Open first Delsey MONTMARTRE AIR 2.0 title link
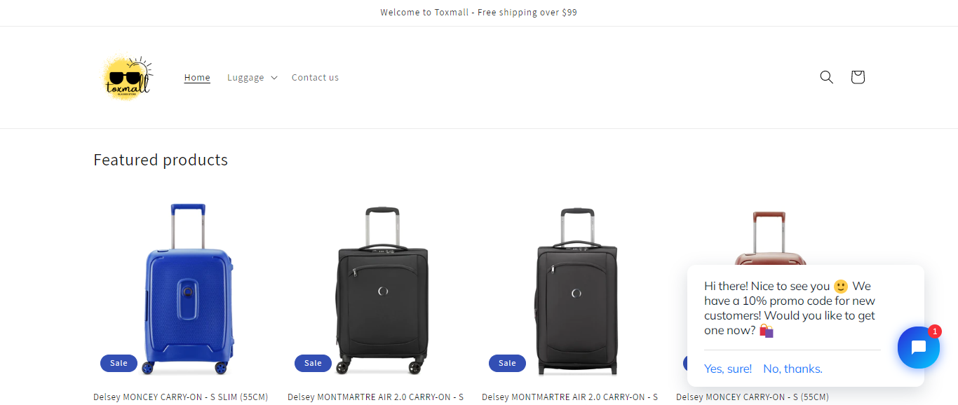The width and height of the screenshot is (958, 405). 375,397
